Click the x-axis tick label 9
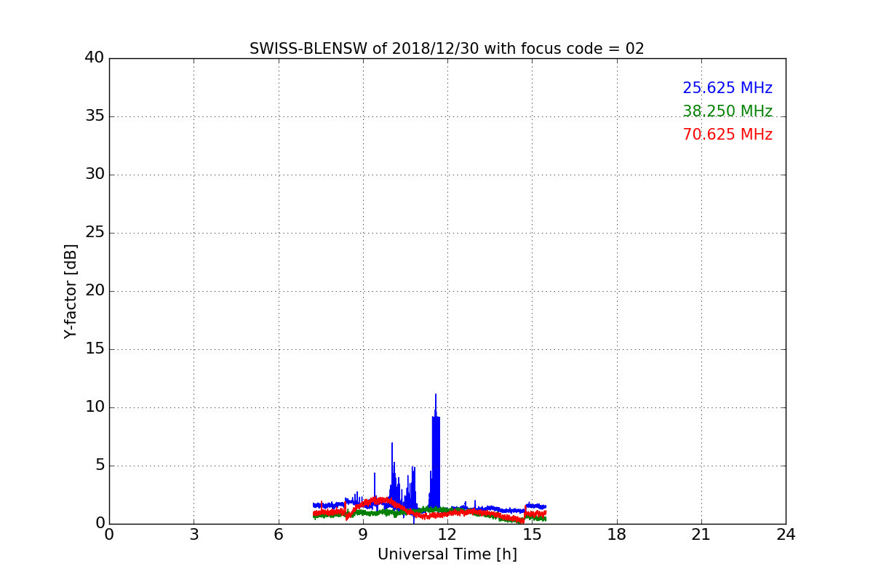 coord(363,535)
